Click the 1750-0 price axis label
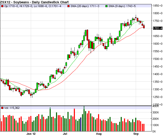The width and height of the screenshot is (163, 136). tap(158, 21)
